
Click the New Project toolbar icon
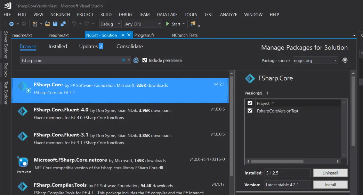point(35,24)
